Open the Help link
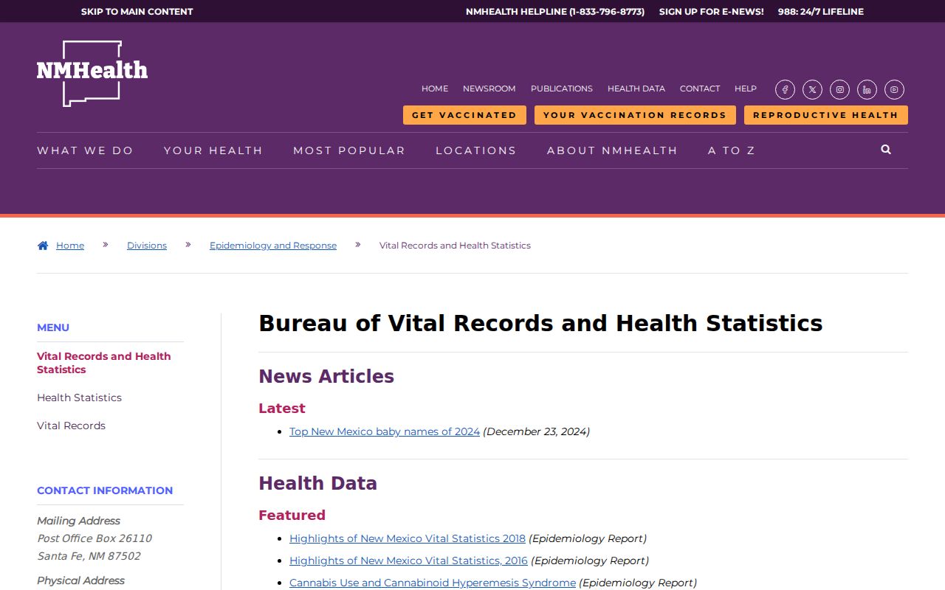 click(746, 88)
